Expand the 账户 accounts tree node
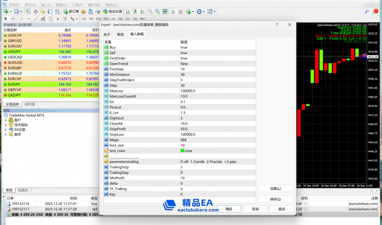Image resolution: width=382 pixels, height=225 pixels. coord(6,120)
